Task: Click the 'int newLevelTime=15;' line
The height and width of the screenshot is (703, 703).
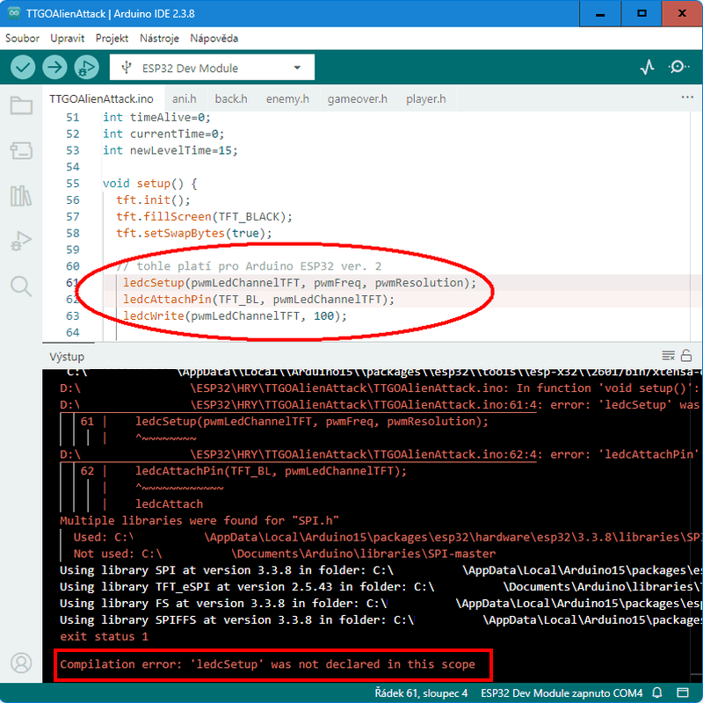Action: (x=170, y=150)
